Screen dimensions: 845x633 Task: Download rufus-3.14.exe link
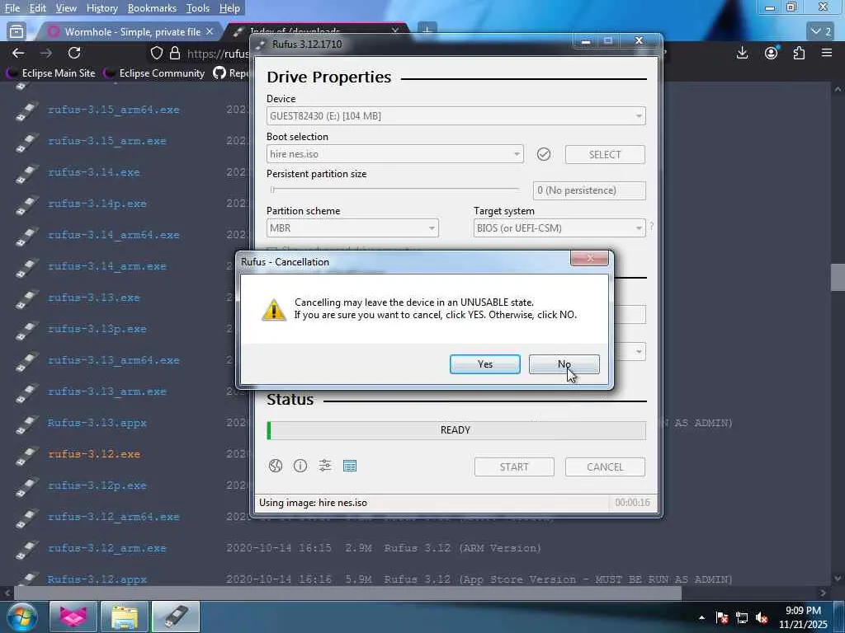94,172
